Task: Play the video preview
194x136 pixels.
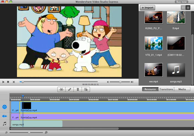Action: pos(3,82)
